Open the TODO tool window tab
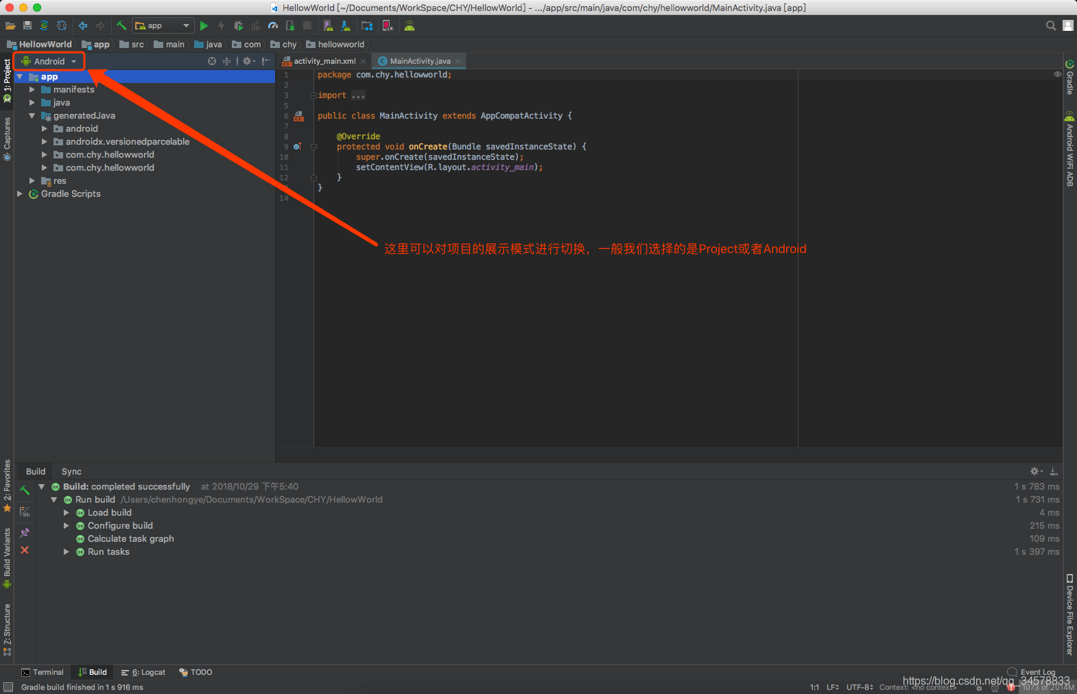Viewport: 1077px width, 694px height. coord(196,672)
